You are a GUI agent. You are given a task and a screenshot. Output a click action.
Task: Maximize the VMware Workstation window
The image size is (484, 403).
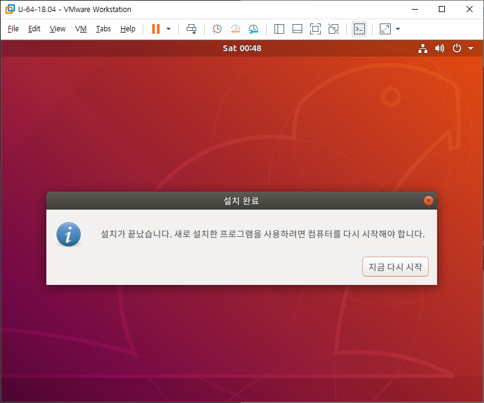(442, 9)
